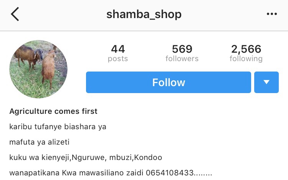Tap the shamba_shop username in header

click(144, 14)
